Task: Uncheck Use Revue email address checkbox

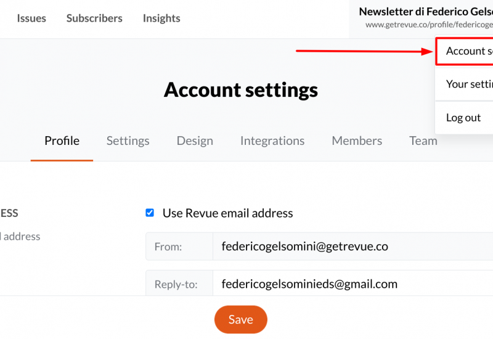Action: (x=150, y=213)
